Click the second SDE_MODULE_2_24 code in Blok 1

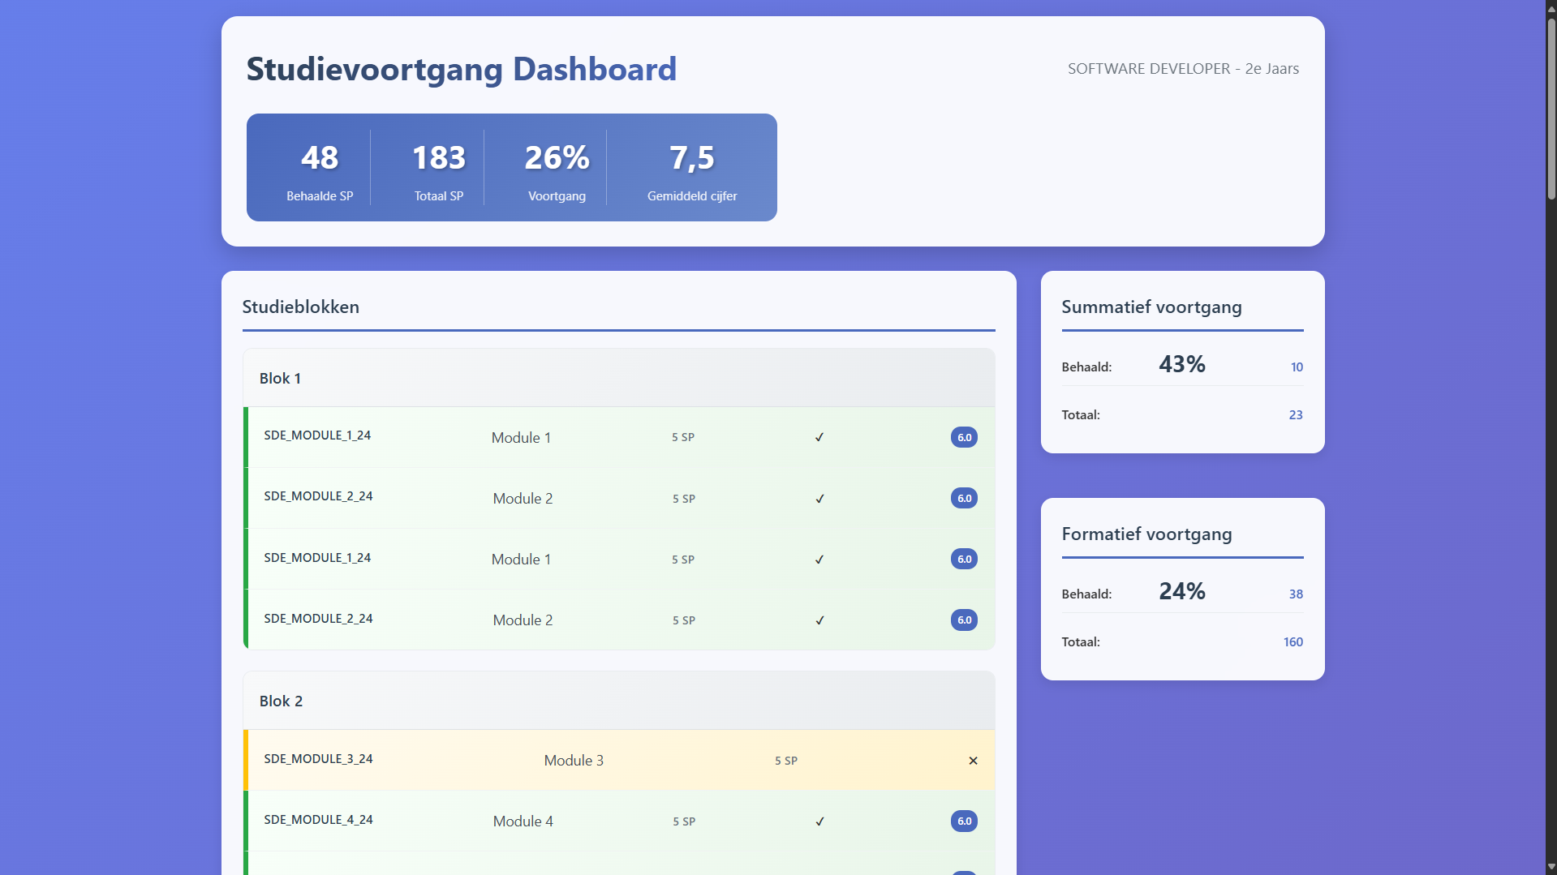pyautogui.click(x=318, y=619)
